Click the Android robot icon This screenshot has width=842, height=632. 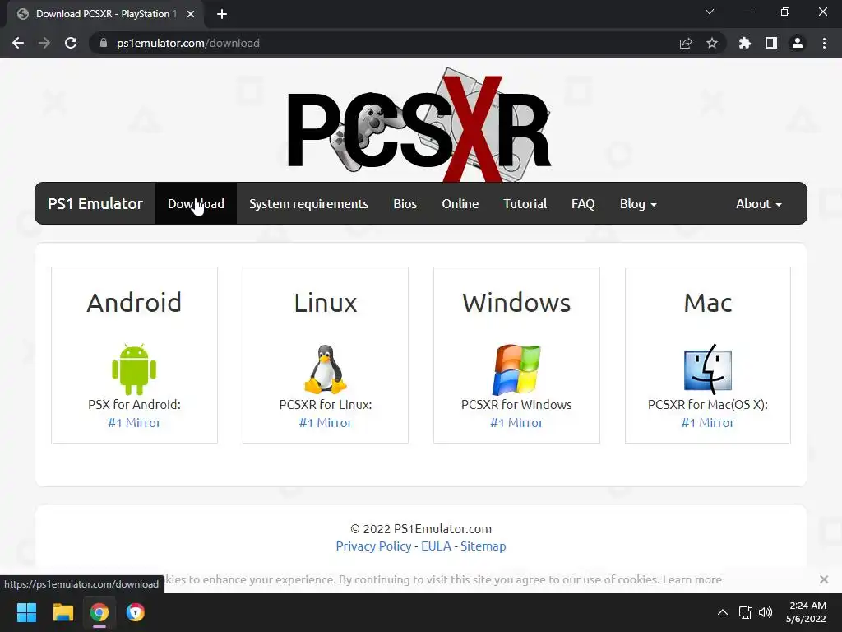(x=134, y=369)
